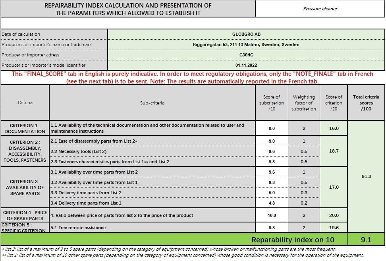
Task: Select the total criteria score 91.3
Action: click(366, 176)
